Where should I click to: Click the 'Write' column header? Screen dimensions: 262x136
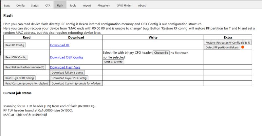pos(153,37)
